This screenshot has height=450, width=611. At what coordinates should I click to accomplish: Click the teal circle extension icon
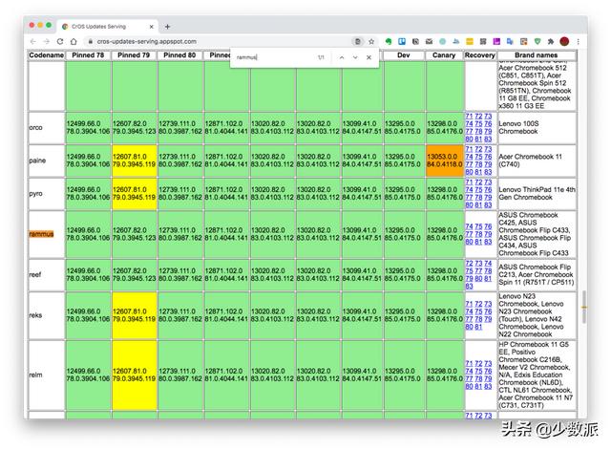[x=443, y=41]
